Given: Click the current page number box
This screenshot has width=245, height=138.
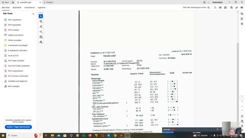Looking at the screenshot, I should pyautogui.click(x=242, y=97).
